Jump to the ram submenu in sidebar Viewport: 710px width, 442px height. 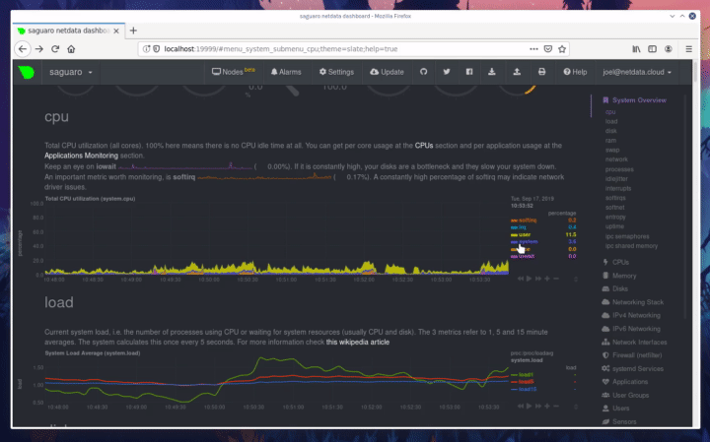[610, 141]
